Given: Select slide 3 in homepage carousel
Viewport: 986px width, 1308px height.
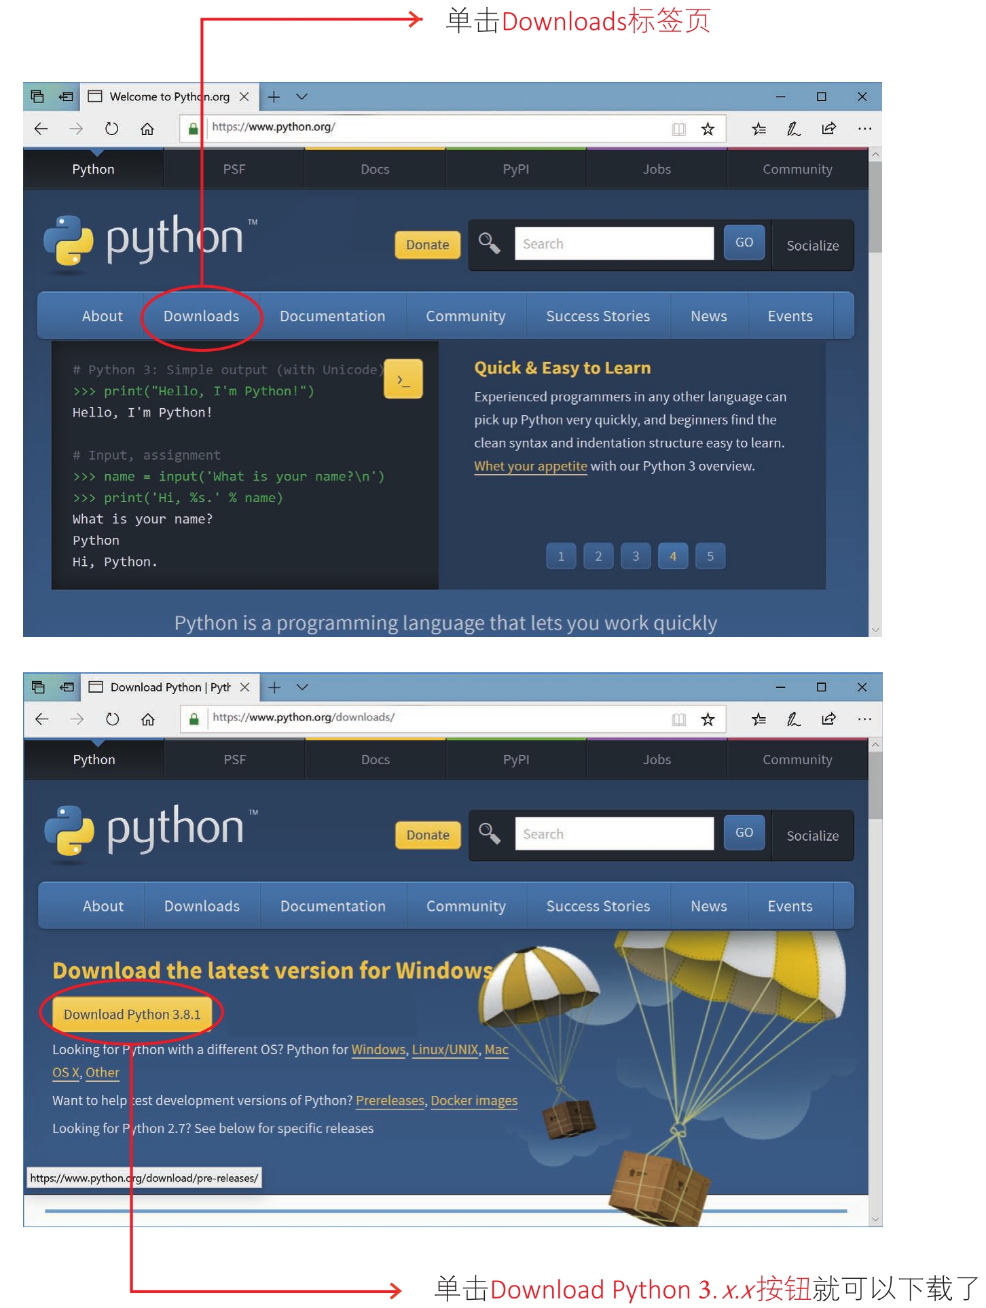Looking at the screenshot, I should [636, 556].
